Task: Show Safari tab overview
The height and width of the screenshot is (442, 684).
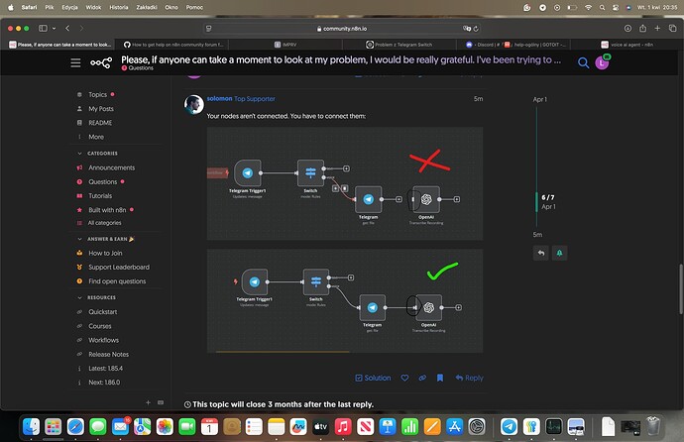Action: point(673,29)
